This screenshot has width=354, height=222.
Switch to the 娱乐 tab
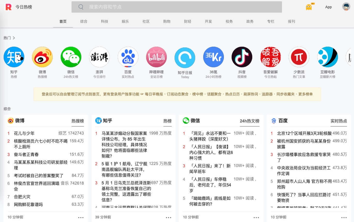(125, 21)
